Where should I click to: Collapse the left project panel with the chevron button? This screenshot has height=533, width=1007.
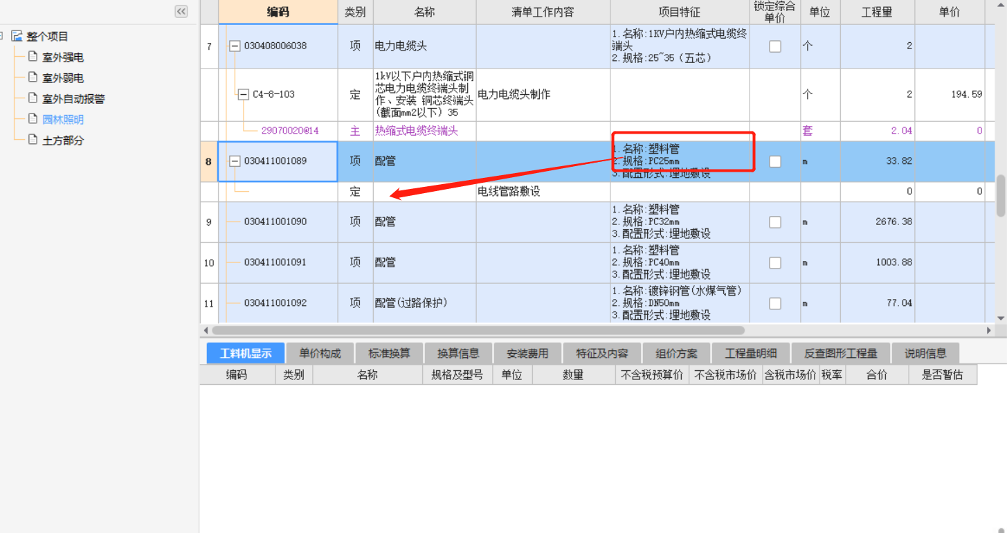[181, 11]
